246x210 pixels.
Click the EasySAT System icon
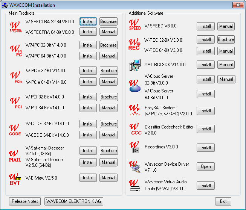coord(134,110)
